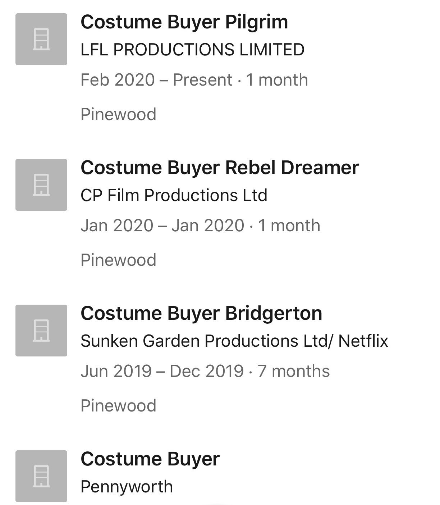Screen dimensions: 440x505
Task: Select the Feb 2020 – Present date range
Action: click(156, 80)
